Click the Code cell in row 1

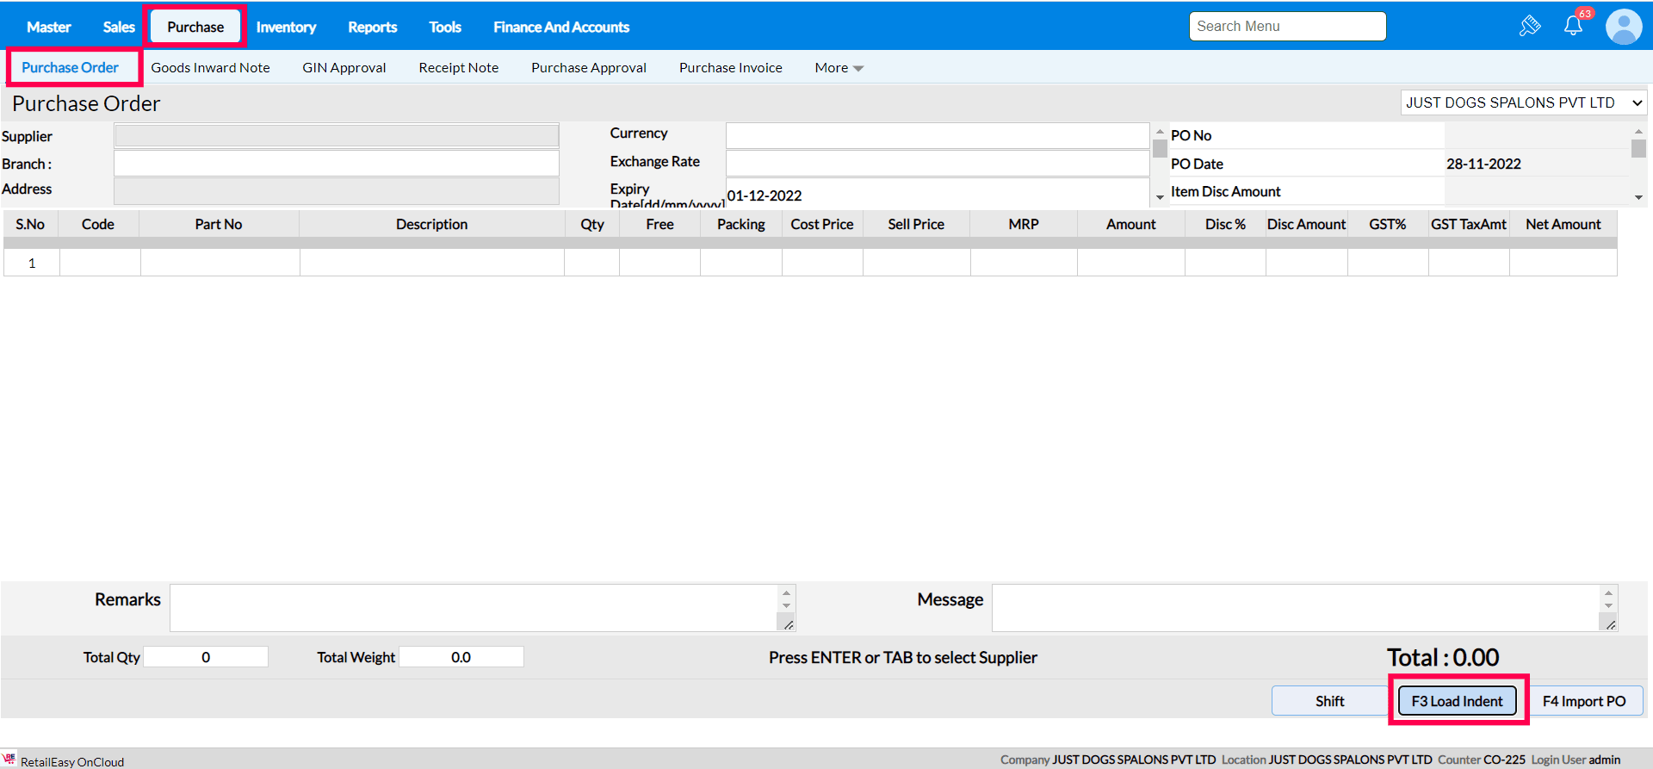pos(100,263)
